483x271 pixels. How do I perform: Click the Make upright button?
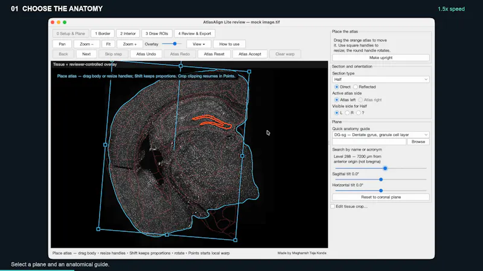(x=381, y=58)
